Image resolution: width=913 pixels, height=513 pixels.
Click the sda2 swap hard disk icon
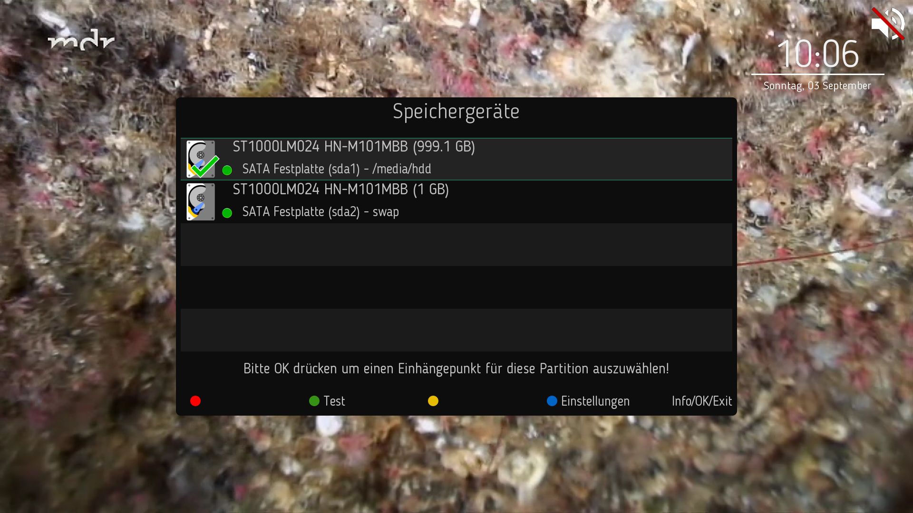201,202
